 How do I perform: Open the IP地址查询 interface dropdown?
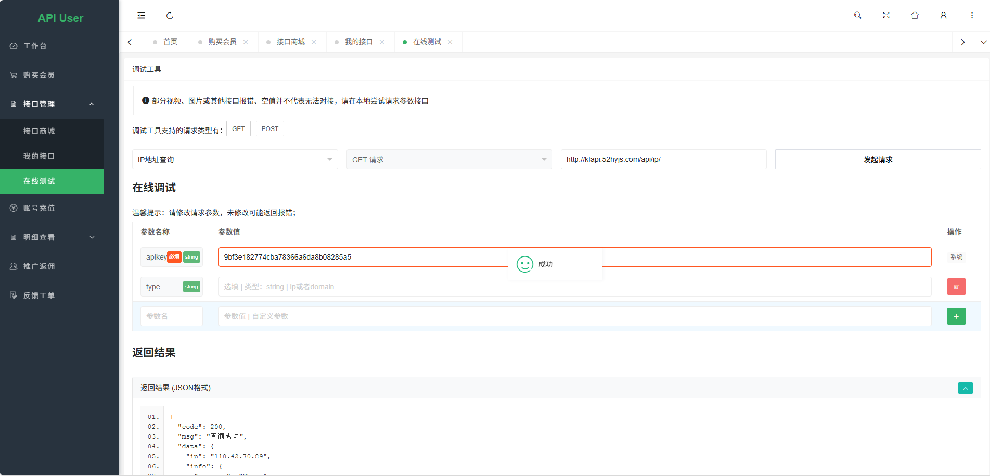click(235, 159)
